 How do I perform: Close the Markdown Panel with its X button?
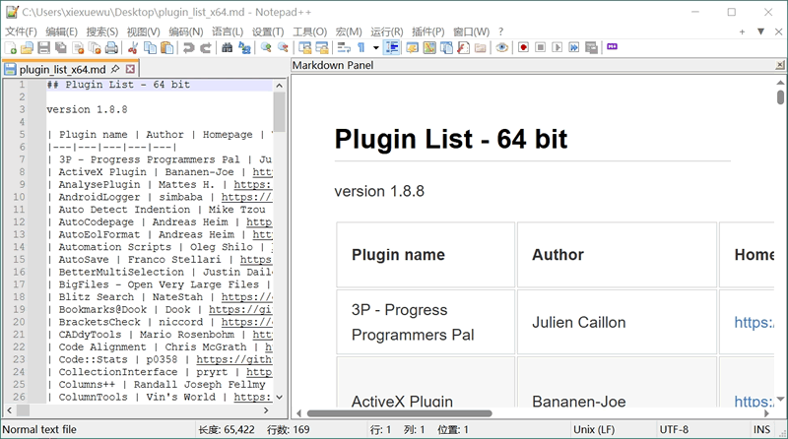pos(780,66)
